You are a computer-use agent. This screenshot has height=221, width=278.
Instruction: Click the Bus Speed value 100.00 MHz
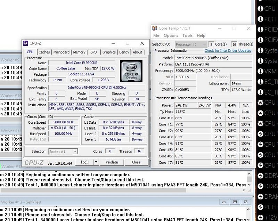(x=63, y=134)
